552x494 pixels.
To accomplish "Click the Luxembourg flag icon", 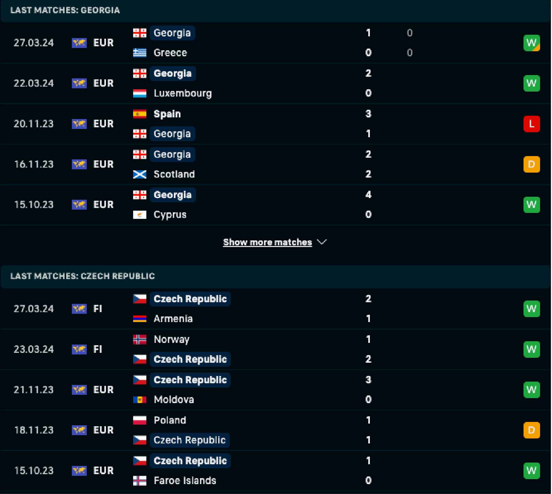I will [139, 93].
